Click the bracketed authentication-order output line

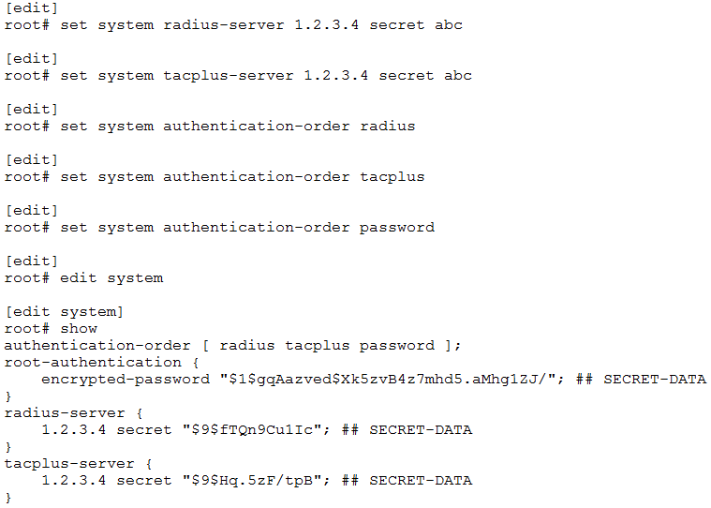(x=232, y=345)
